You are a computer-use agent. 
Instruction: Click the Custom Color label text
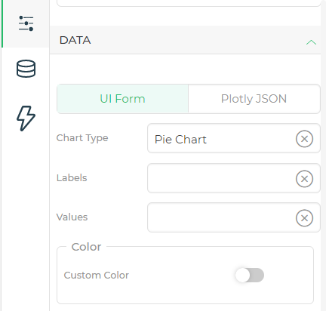pos(97,275)
